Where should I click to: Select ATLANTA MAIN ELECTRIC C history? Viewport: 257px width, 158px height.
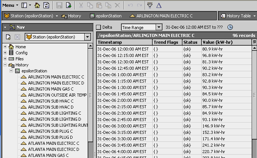point(53,143)
